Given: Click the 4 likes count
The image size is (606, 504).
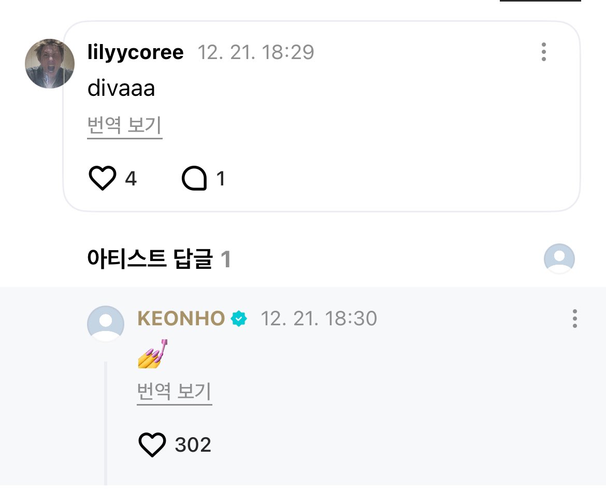Looking at the screenshot, I should pyautogui.click(x=131, y=179).
